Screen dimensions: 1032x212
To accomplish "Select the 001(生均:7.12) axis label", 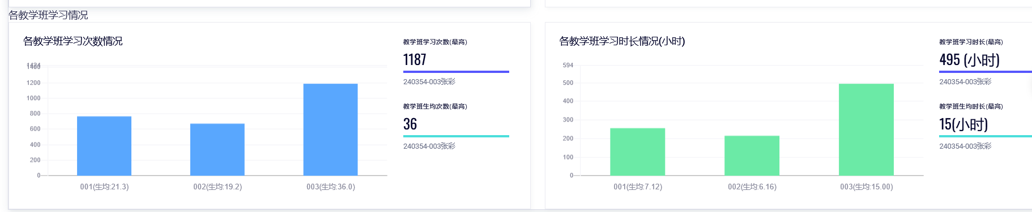I will [x=638, y=187].
